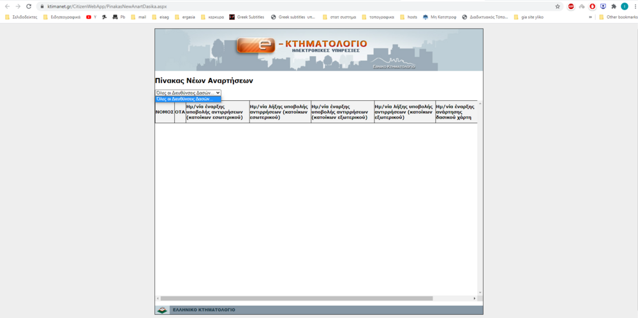
Task: Bookmark this page with the star icon
Action: (x=558, y=6)
